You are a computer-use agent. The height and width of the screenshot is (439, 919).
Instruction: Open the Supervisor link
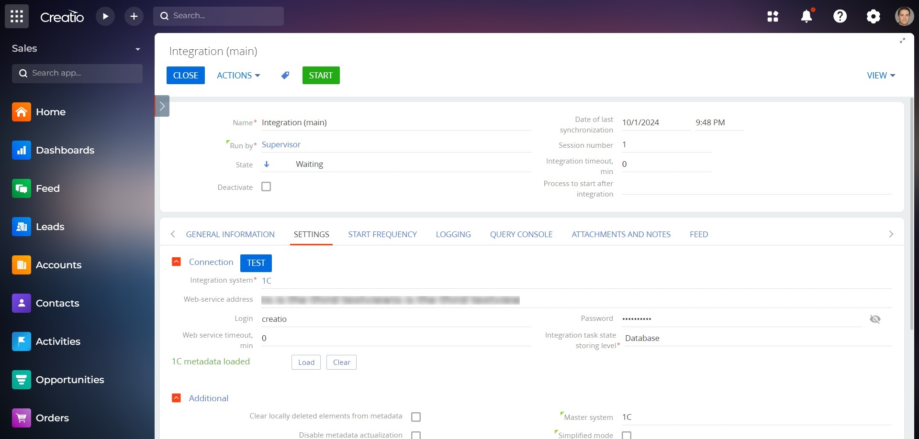[x=281, y=144]
